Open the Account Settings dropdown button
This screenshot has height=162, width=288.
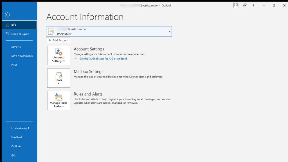click(58, 55)
